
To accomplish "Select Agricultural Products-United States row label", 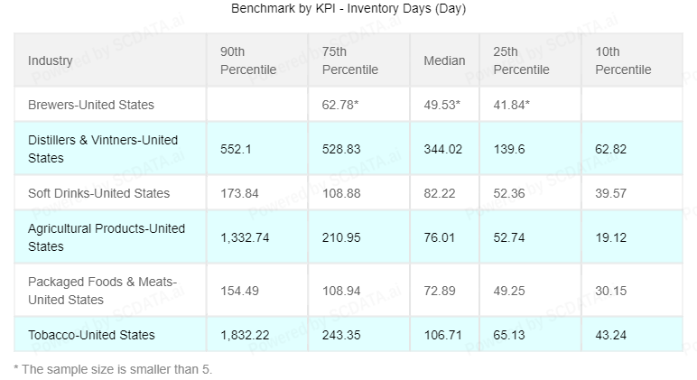I will point(107,237).
